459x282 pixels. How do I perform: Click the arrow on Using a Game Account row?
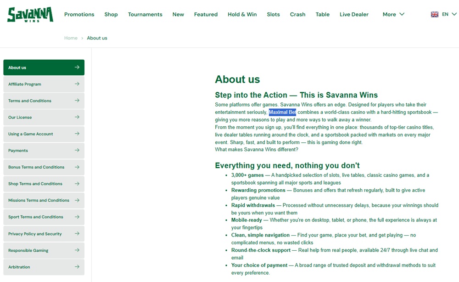click(x=77, y=134)
